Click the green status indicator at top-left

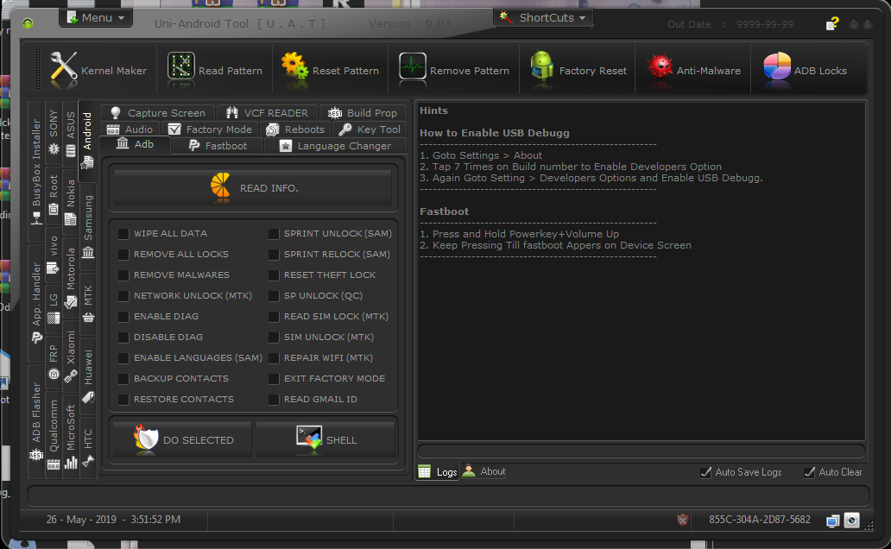pyautogui.click(x=28, y=23)
